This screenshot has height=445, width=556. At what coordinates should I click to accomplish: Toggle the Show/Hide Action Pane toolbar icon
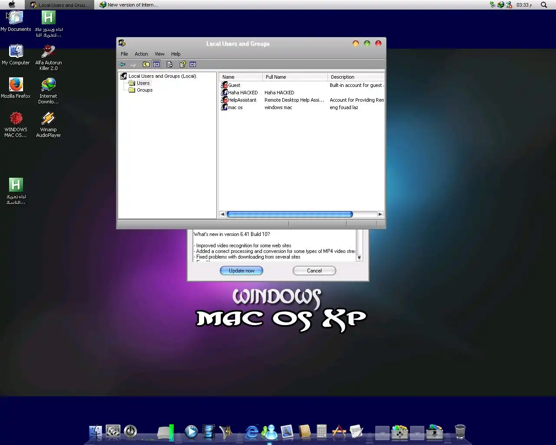coord(193,64)
